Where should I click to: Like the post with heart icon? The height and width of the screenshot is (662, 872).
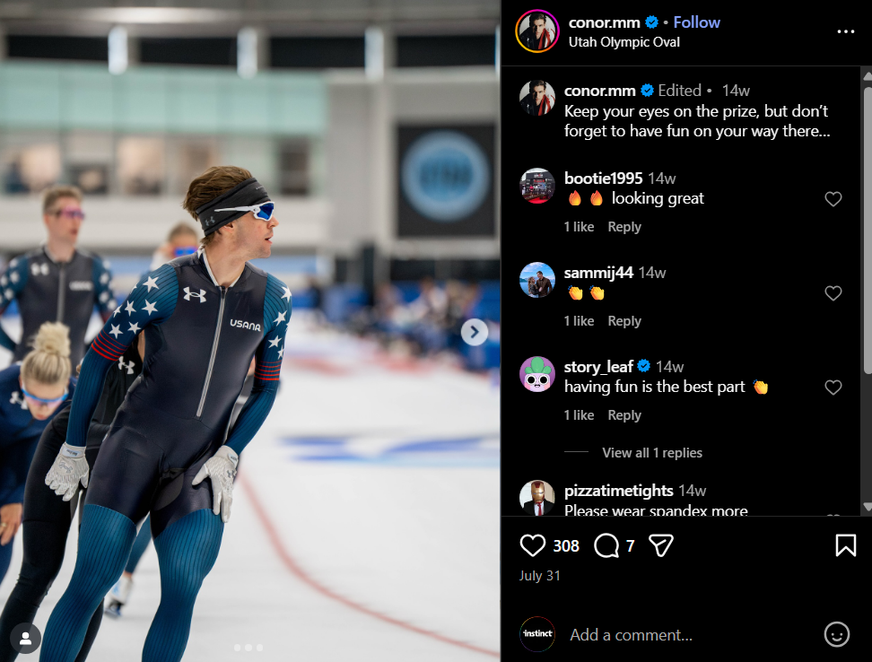(x=532, y=545)
